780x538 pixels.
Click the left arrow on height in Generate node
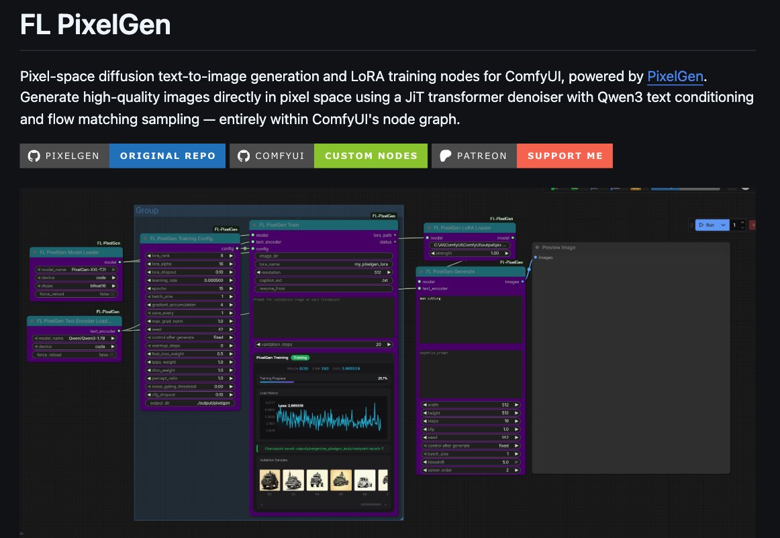424,413
